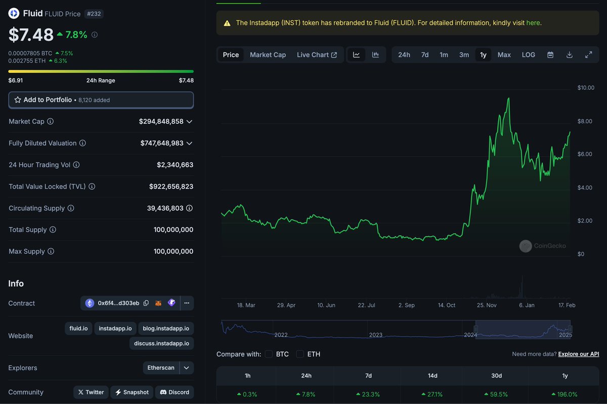The width and height of the screenshot is (607, 404).
Task: Switch to Market Cap tab
Action: click(268, 55)
